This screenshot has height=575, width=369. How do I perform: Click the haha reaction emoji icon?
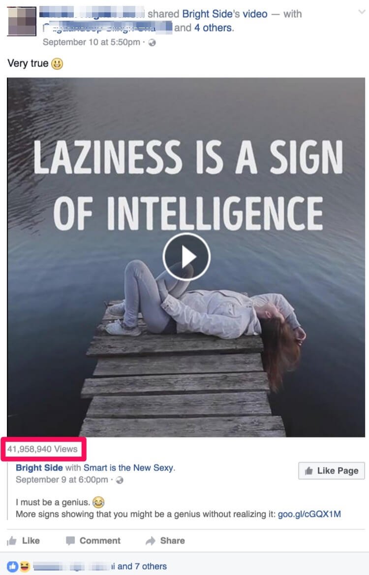coord(24,566)
